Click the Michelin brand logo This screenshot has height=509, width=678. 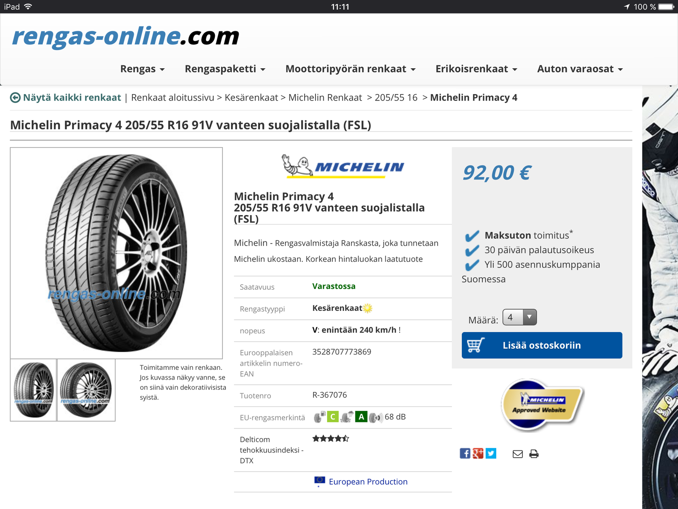click(343, 166)
